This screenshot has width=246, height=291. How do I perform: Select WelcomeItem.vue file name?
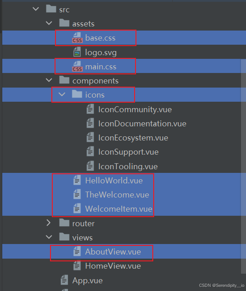[x=119, y=209]
